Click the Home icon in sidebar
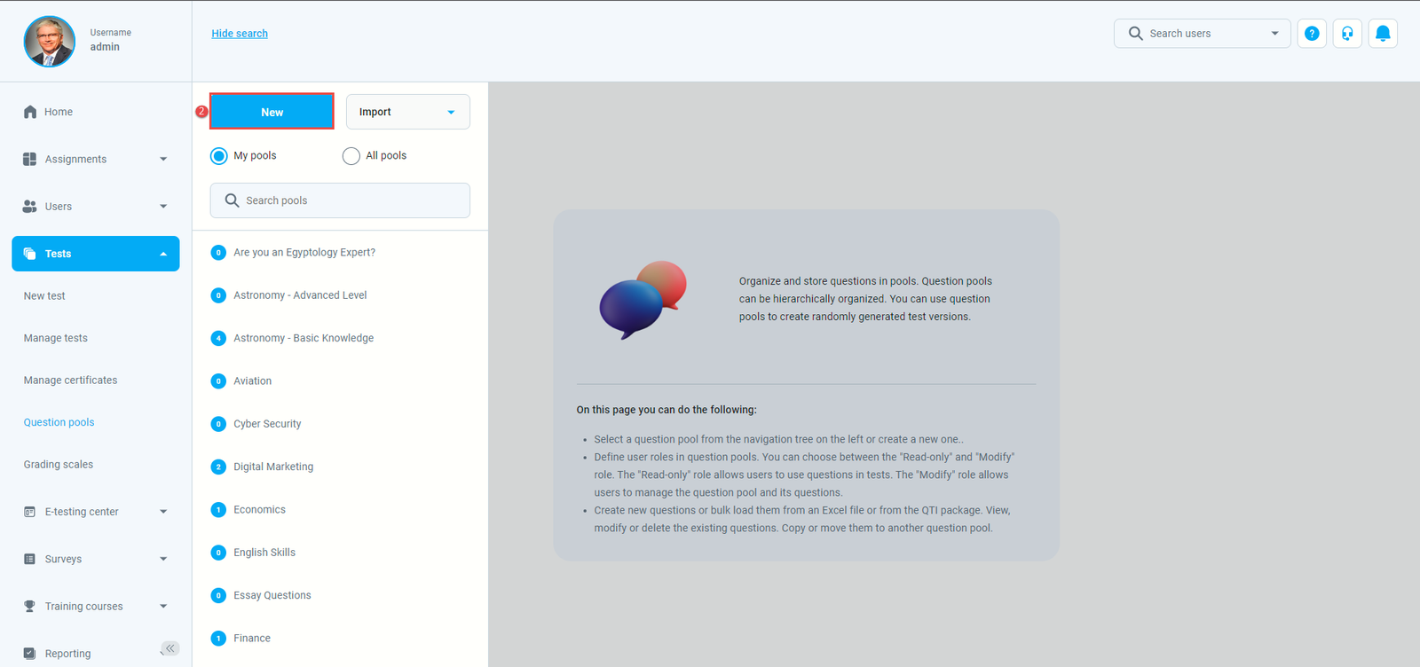1420x667 pixels. click(x=30, y=112)
